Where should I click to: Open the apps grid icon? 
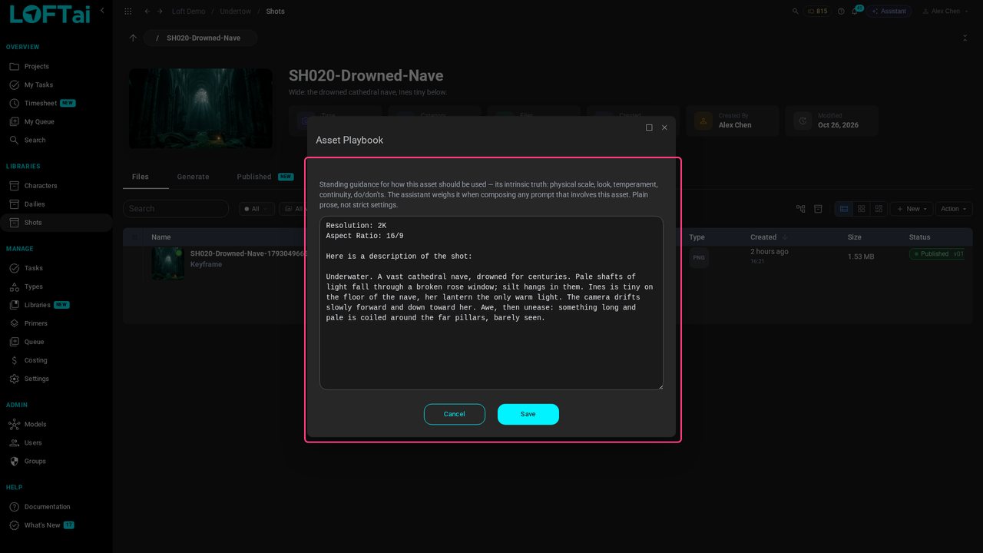coord(127,12)
